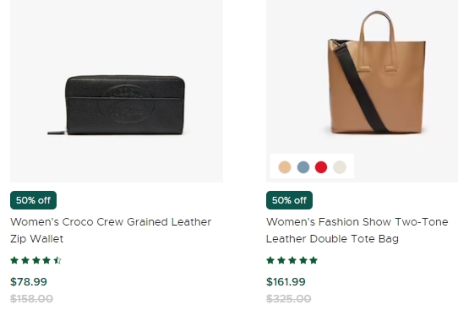Select the red color swatch
458x310 pixels.
(x=321, y=167)
